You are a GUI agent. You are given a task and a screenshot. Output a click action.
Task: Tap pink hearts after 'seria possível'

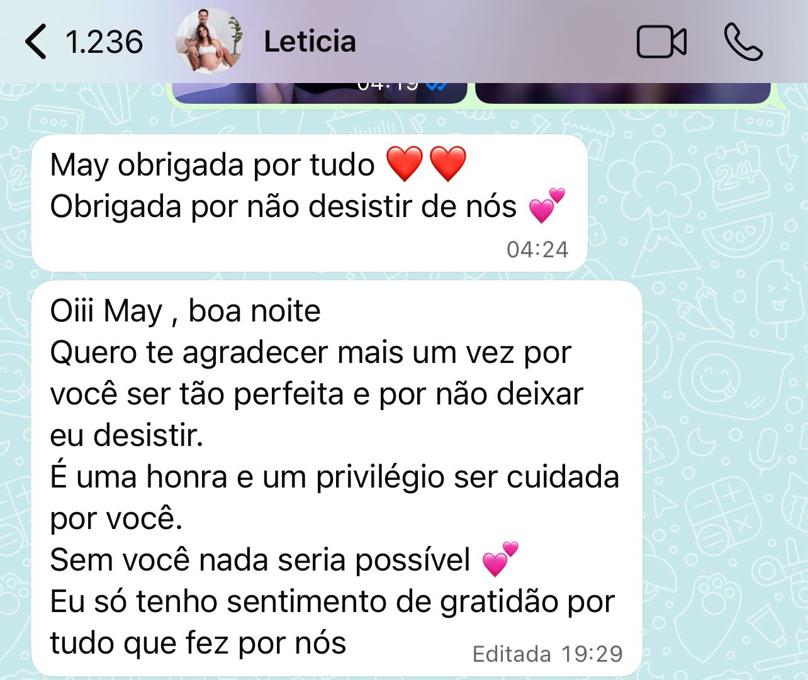click(500, 559)
